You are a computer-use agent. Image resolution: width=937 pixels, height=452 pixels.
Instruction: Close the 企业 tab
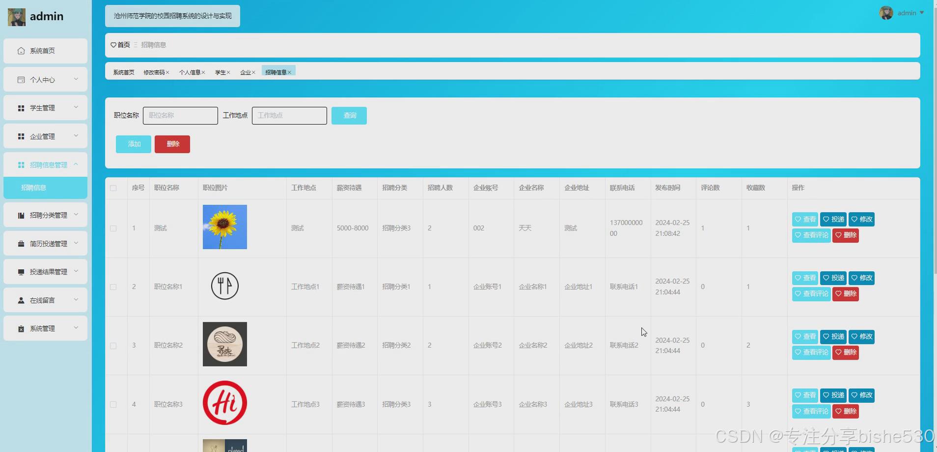[253, 72]
